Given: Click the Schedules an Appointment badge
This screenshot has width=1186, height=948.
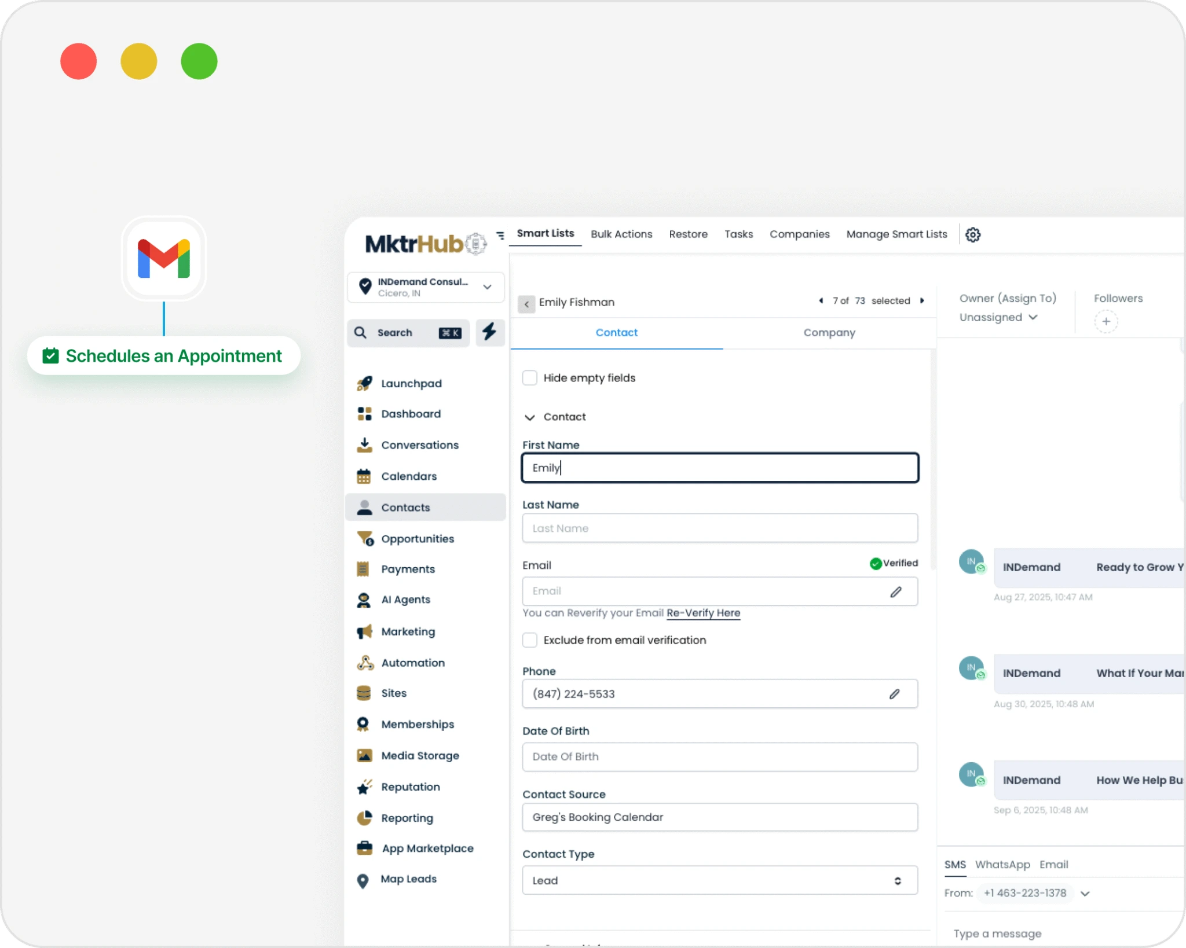Looking at the screenshot, I should coord(164,356).
